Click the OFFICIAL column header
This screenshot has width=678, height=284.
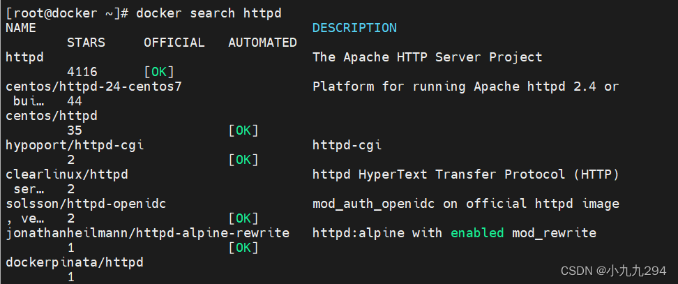click(x=174, y=43)
